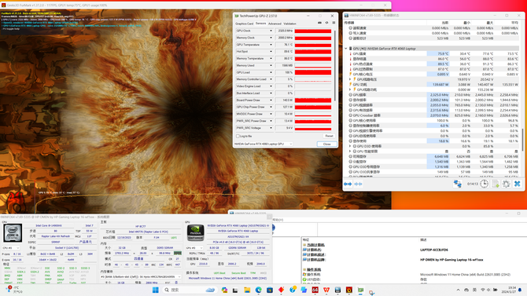
Task: Click input method indicator in system tray
Action: click(x=475, y=290)
